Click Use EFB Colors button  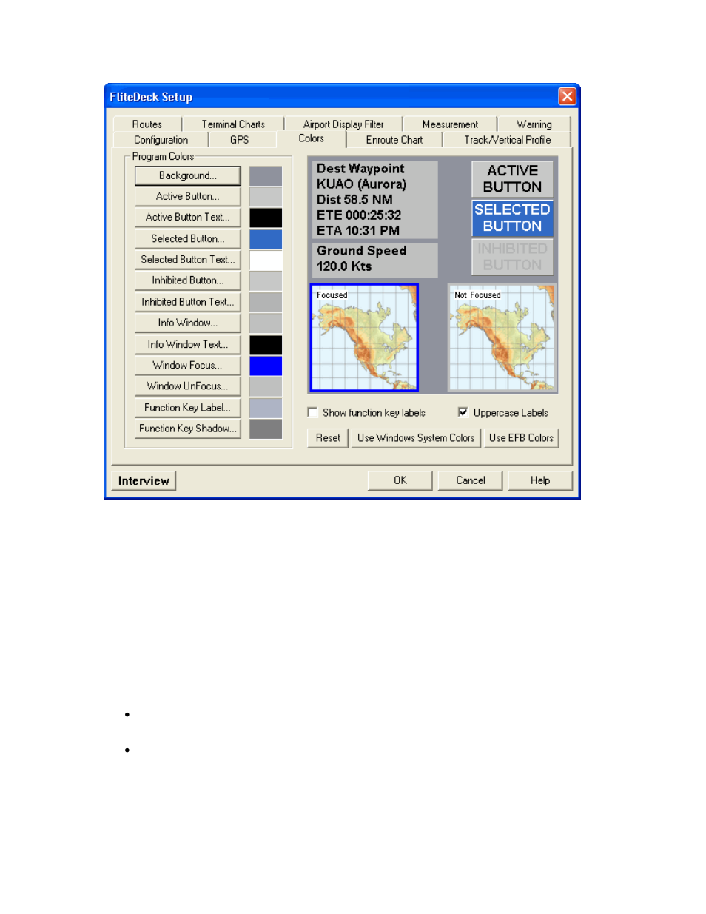pos(521,438)
